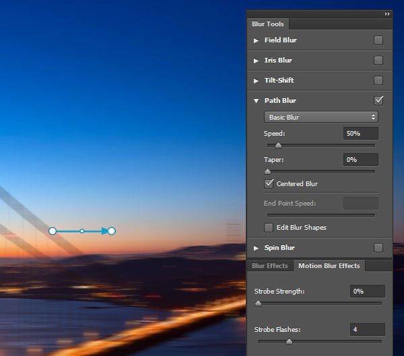
Task: Click the path blur arrow endpoint
Action: pyautogui.click(x=112, y=231)
